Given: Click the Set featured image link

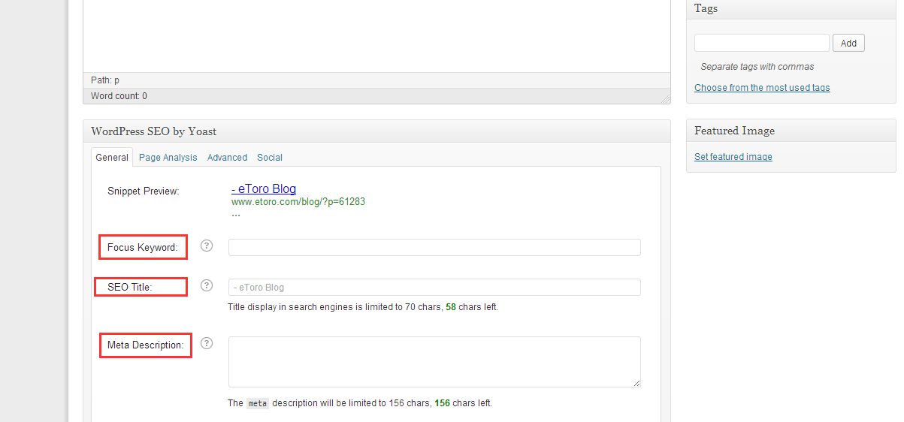Looking at the screenshot, I should coord(733,157).
